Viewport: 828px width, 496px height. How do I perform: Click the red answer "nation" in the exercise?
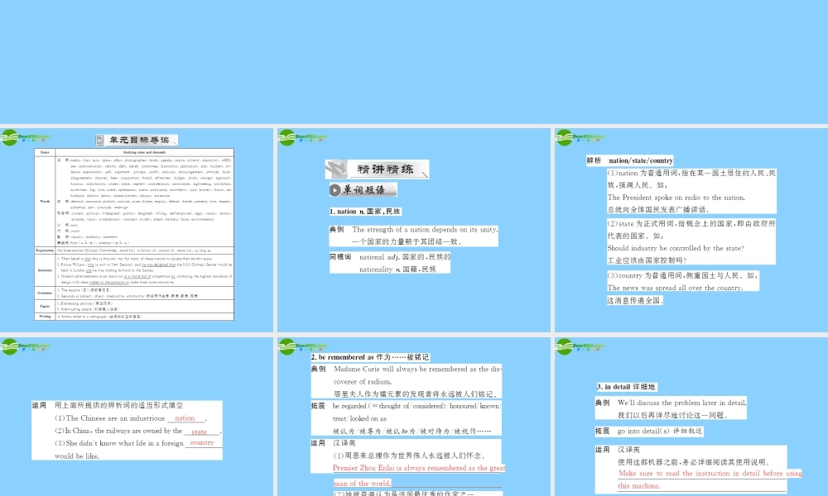(x=185, y=418)
